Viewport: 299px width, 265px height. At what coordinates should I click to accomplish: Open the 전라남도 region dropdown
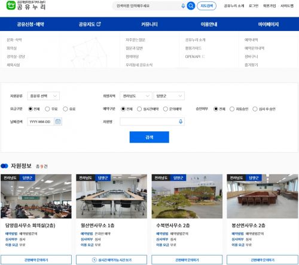[136, 96]
